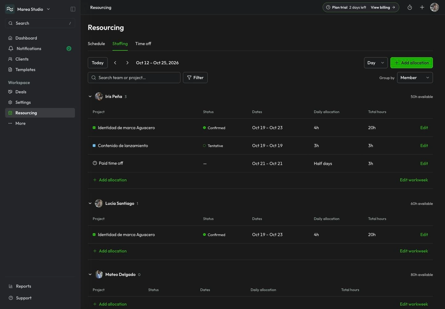
Task: Open More menu in sidebar
Action: (40, 123)
